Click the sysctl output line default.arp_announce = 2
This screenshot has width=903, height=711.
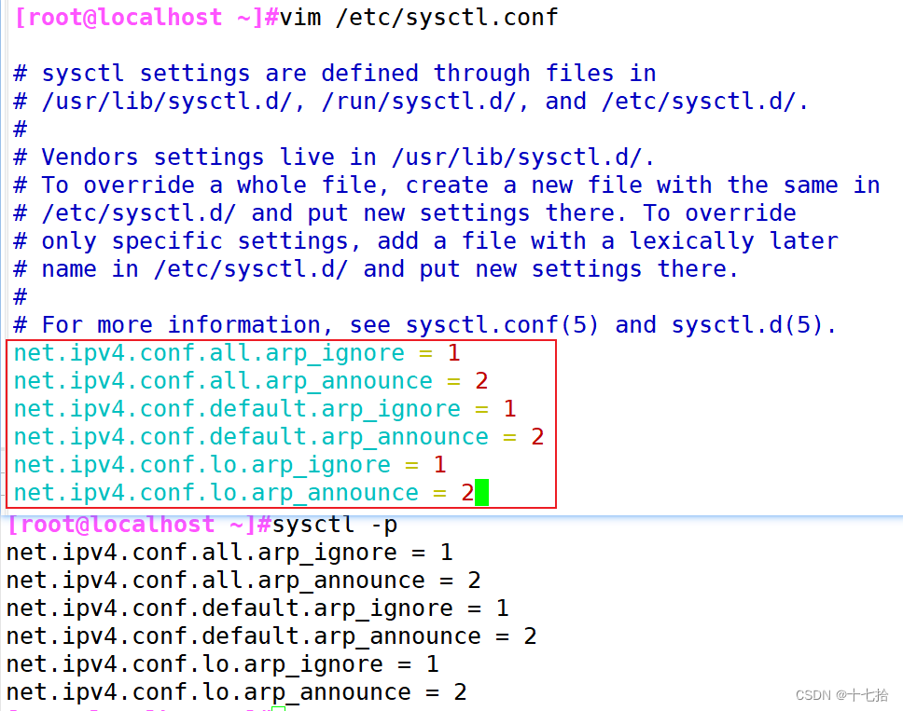pos(271,636)
